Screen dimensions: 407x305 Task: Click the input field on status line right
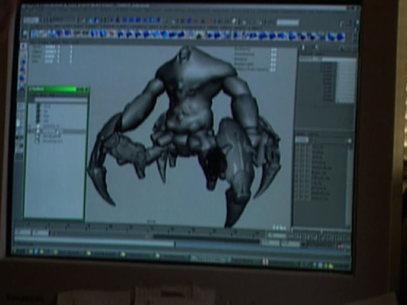287,23
